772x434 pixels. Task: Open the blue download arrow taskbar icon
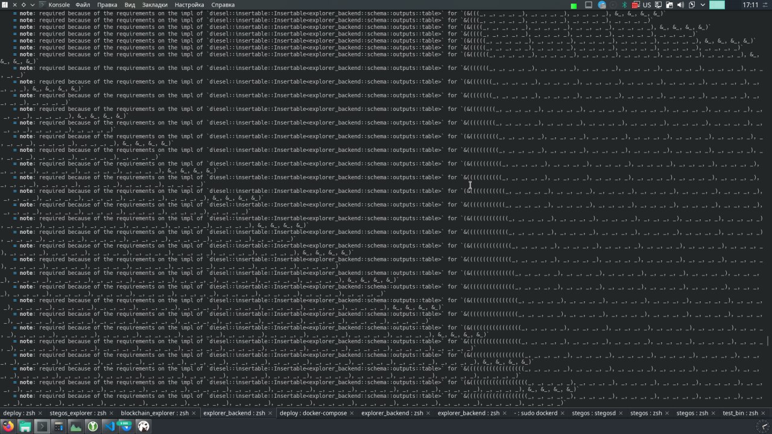pyautogui.click(x=126, y=426)
